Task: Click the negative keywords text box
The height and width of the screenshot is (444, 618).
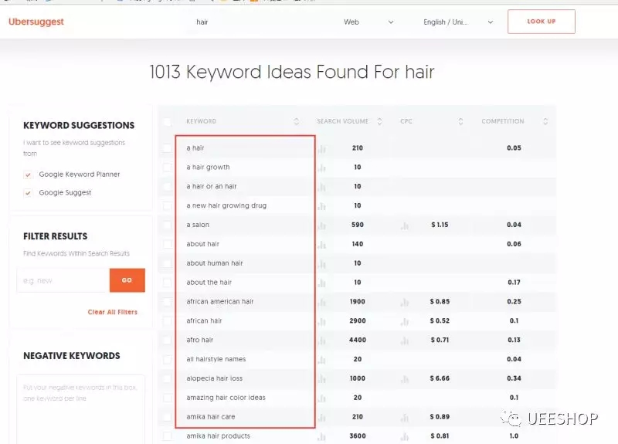Action: pos(80,409)
